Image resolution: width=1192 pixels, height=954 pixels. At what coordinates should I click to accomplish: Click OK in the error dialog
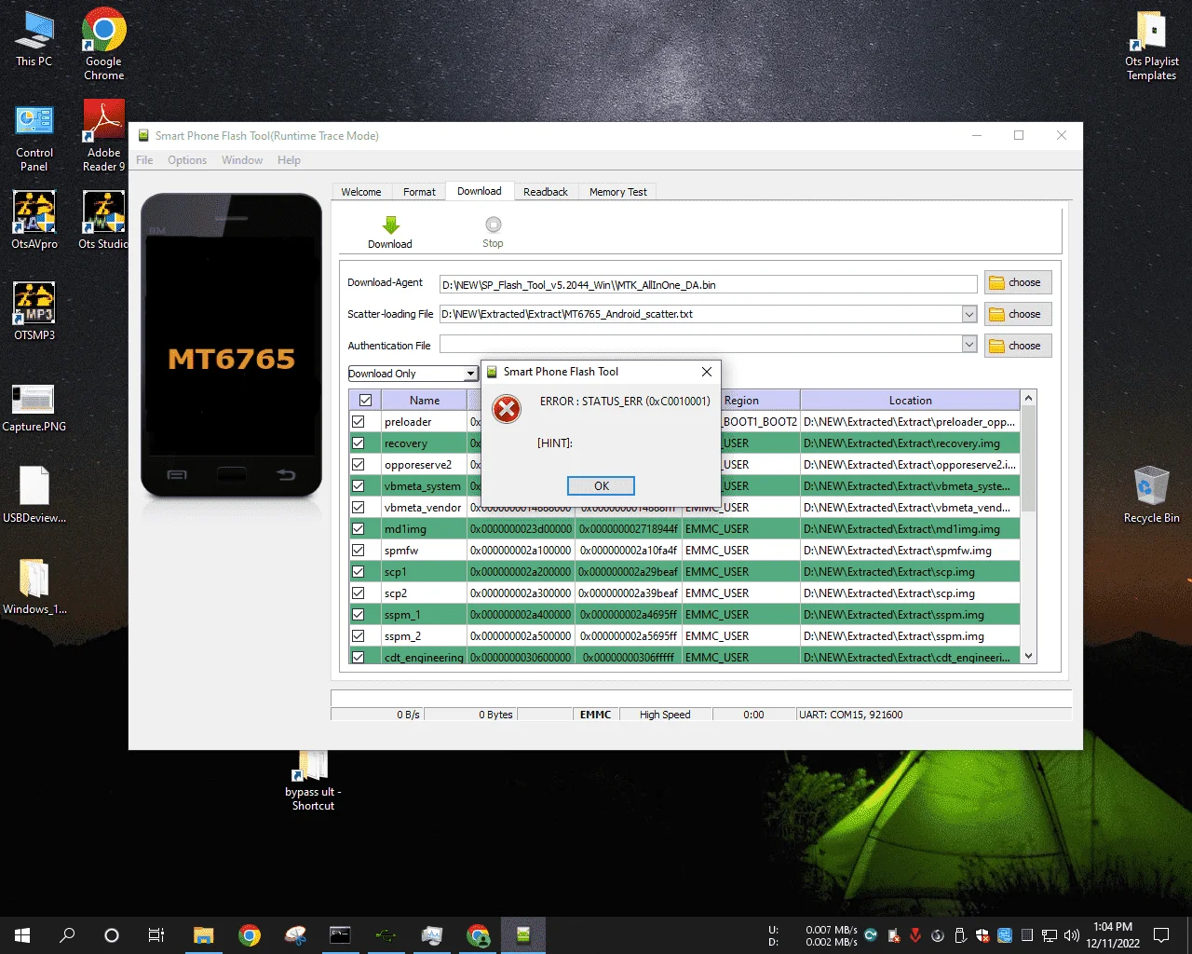pos(602,486)
